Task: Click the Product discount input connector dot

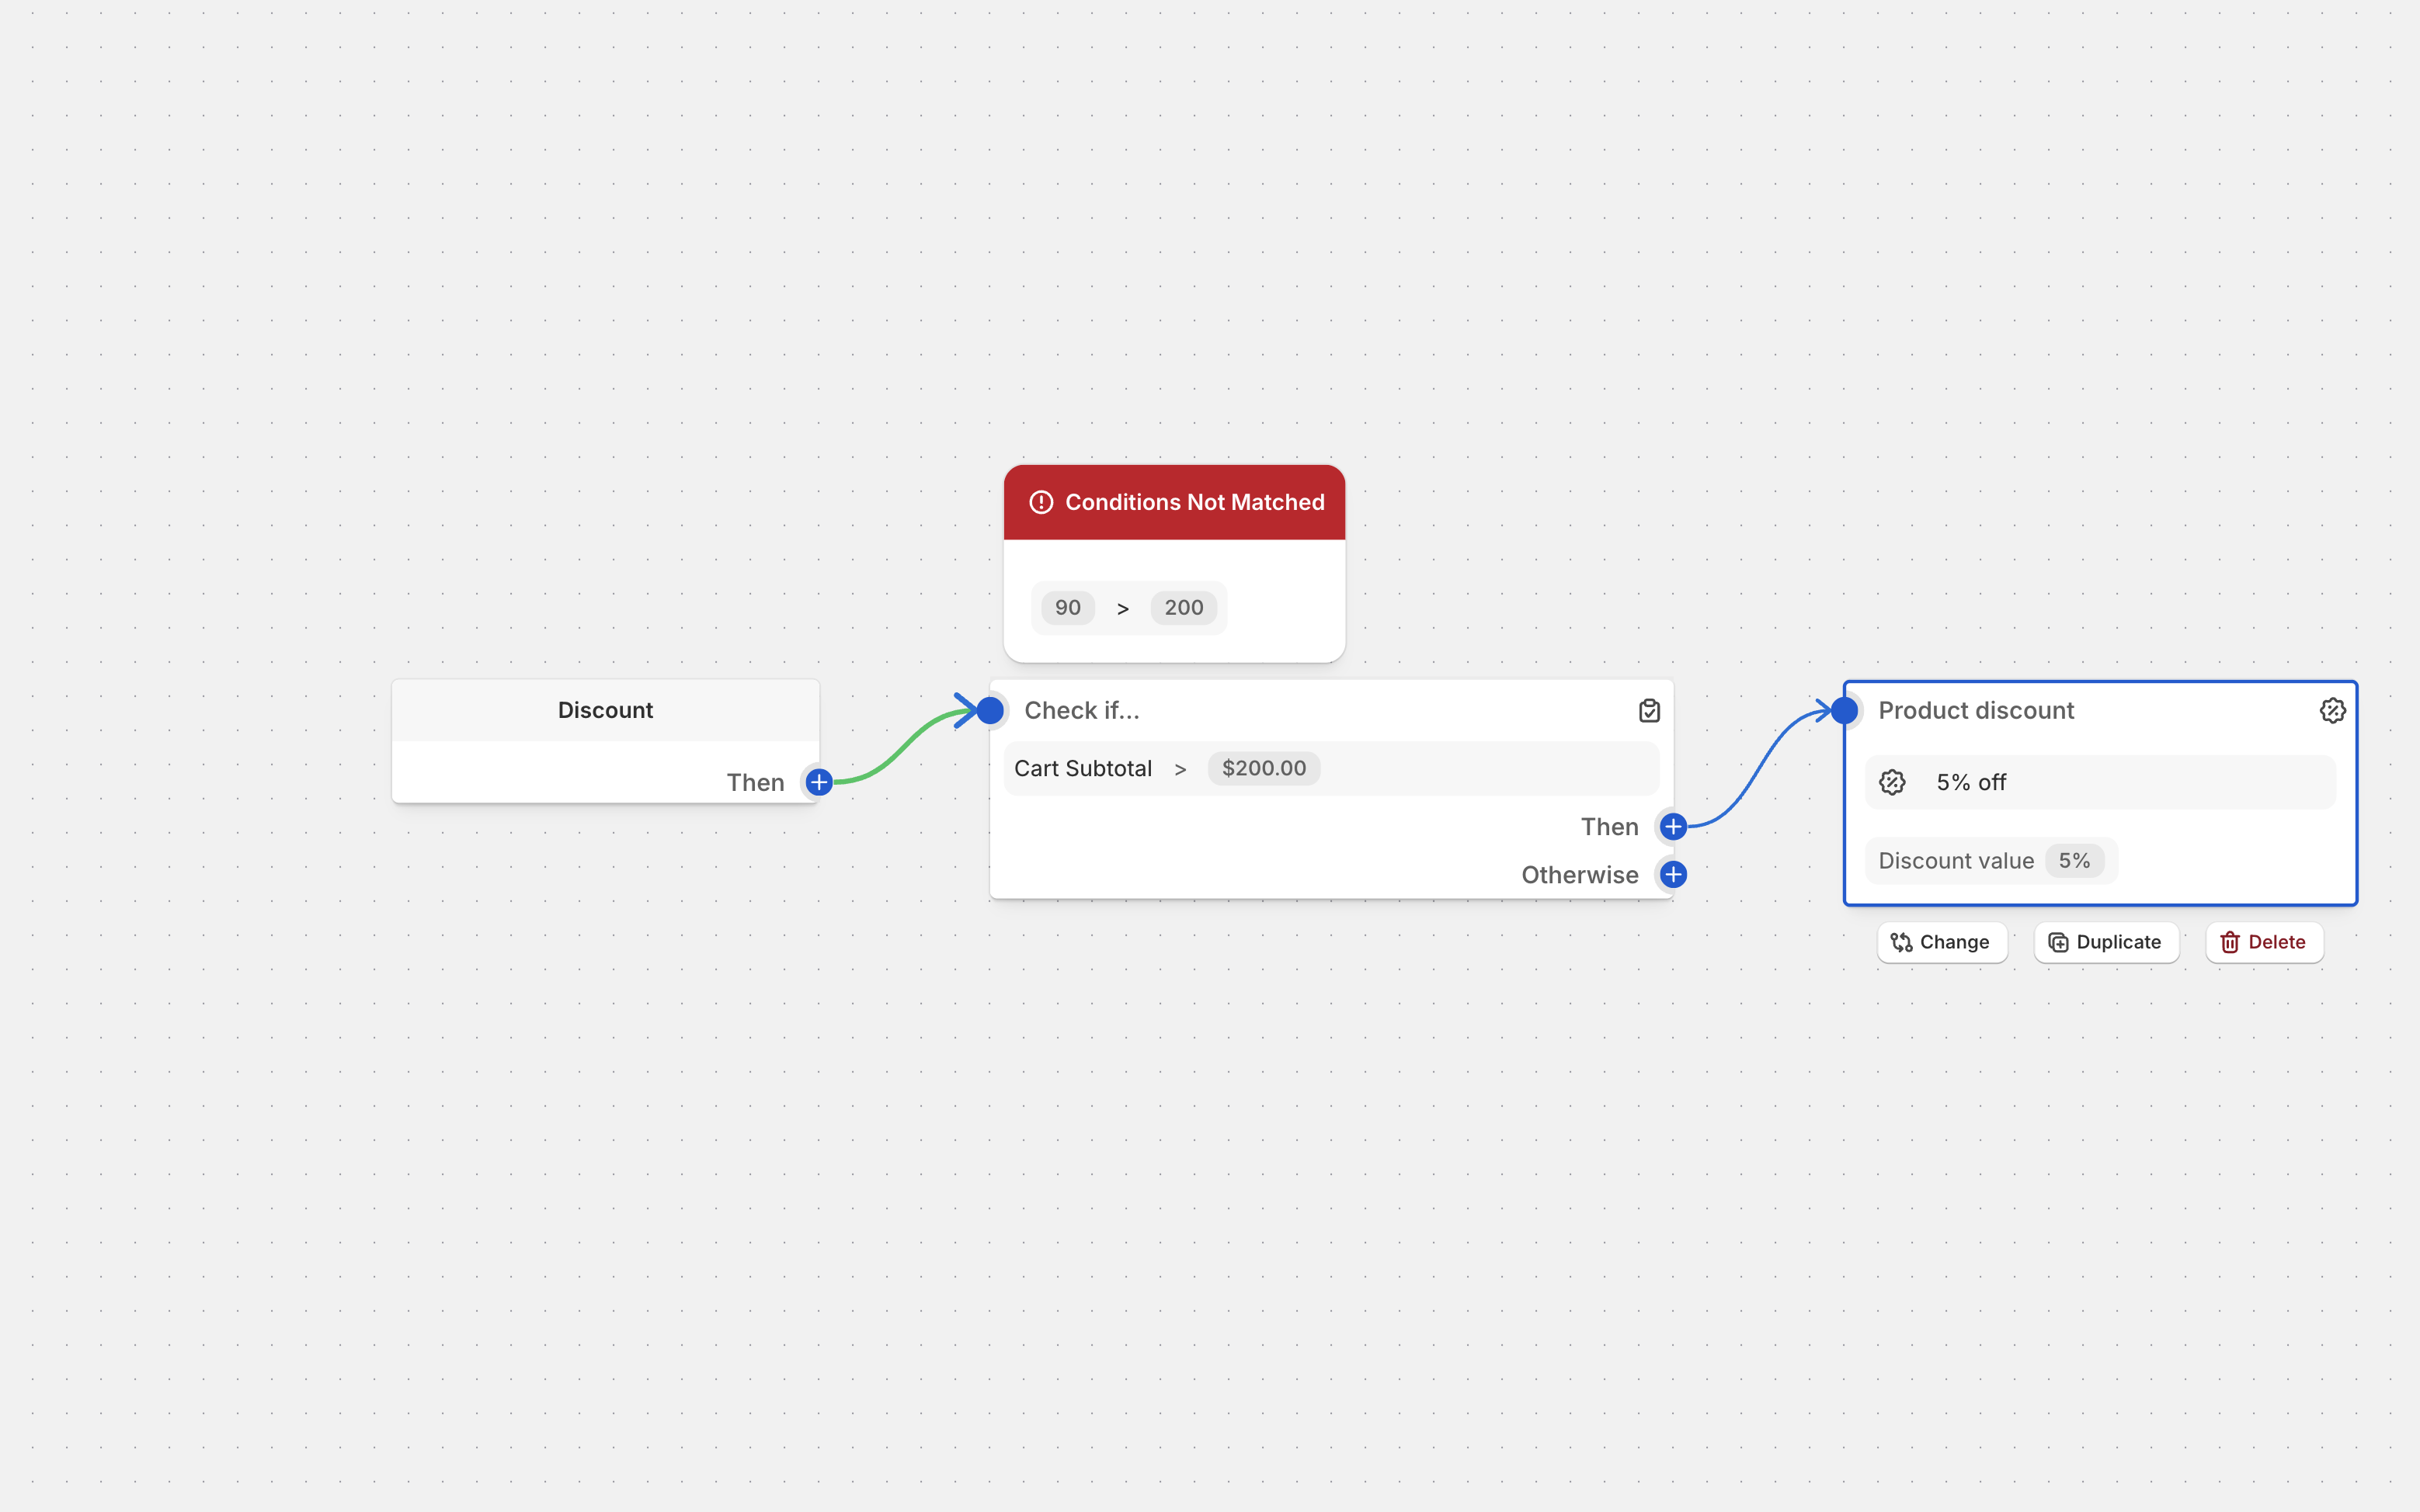Action: (1845, 710)
